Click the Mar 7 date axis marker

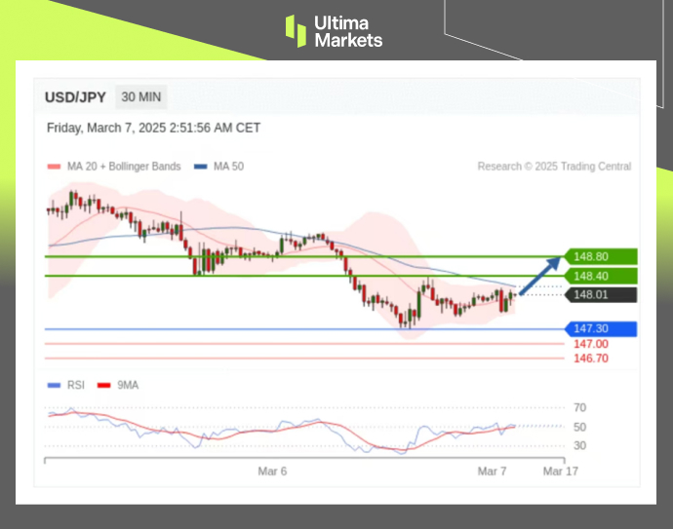click(x=492, y=471)
